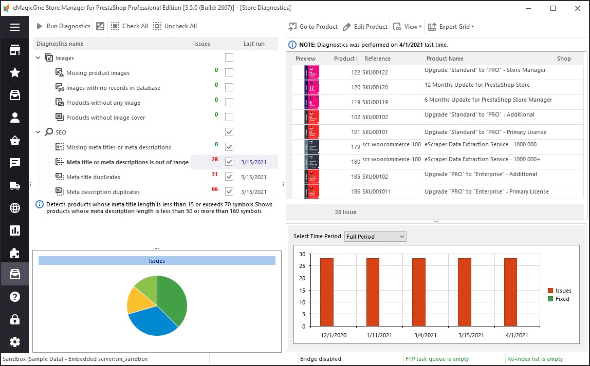Open the Select Time Period combo box

click(x=375, y=236)
